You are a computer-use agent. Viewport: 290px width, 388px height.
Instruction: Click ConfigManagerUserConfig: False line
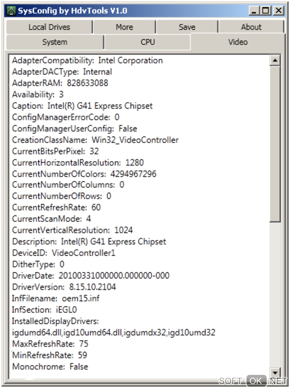tap(74, 129)
